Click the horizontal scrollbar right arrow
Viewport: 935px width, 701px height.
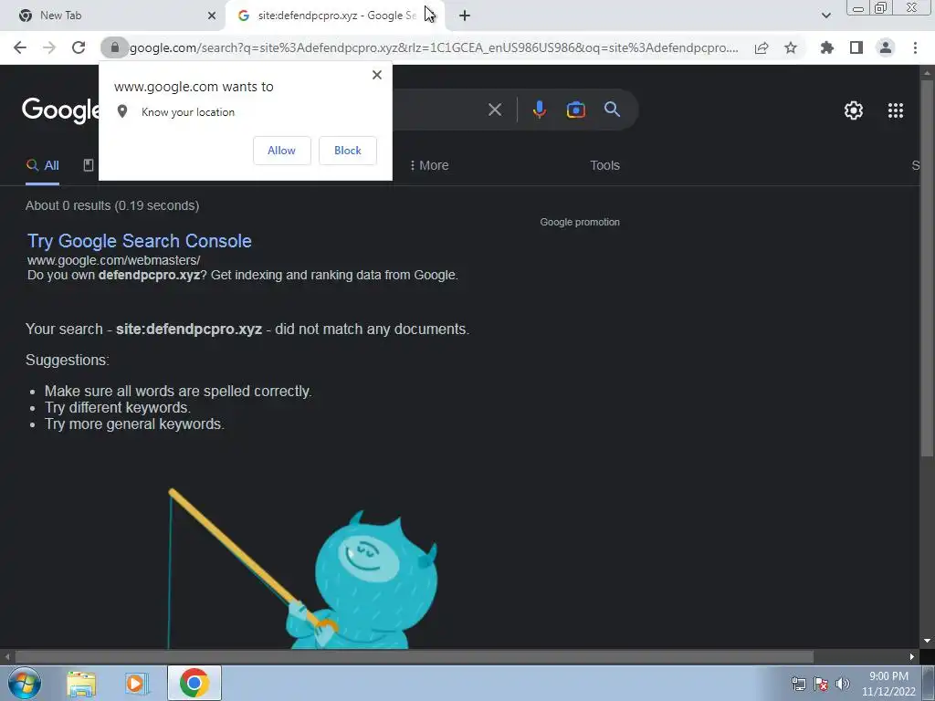pos(912,657)
